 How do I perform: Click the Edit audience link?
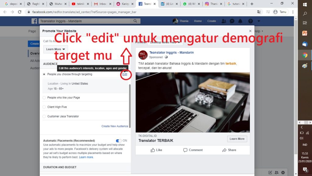[125, 74]
